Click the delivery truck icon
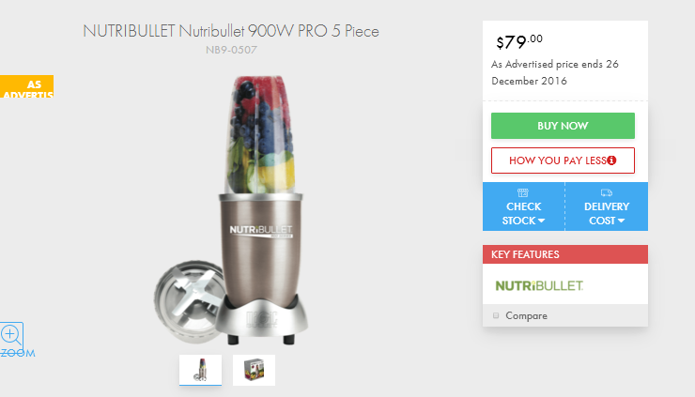Viewport: 695px width, 397px height. [607, 192]
